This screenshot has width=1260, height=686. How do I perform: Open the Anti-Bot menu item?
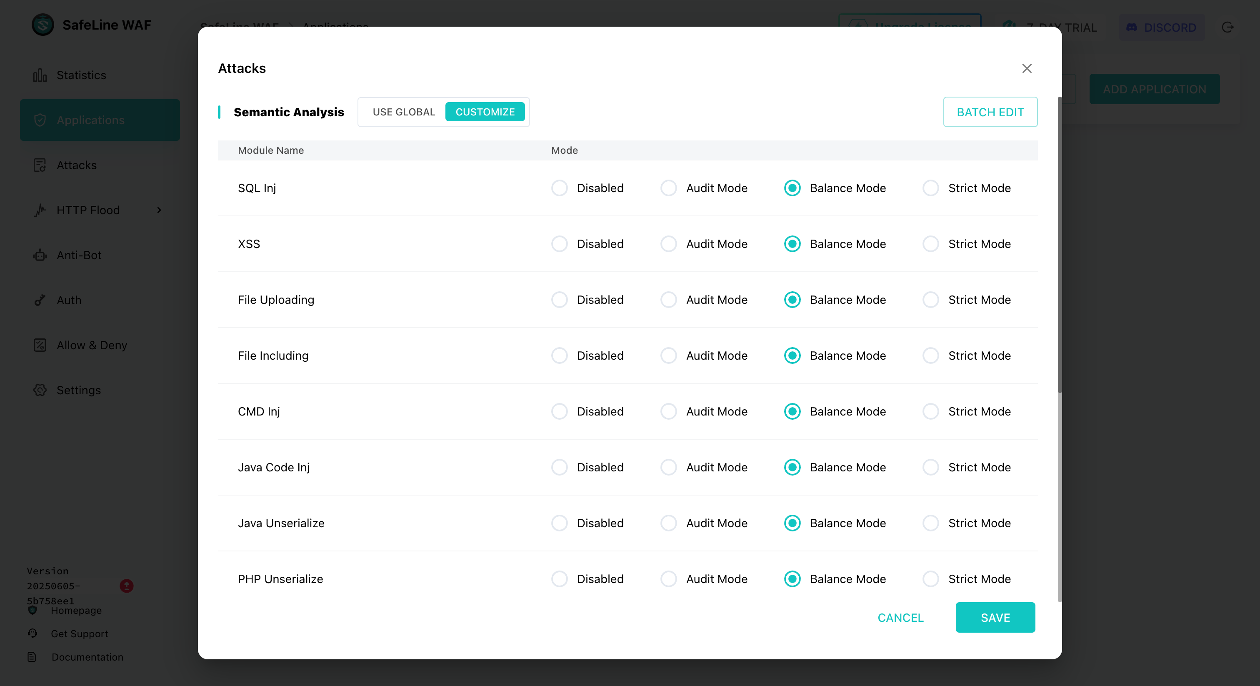100,255
